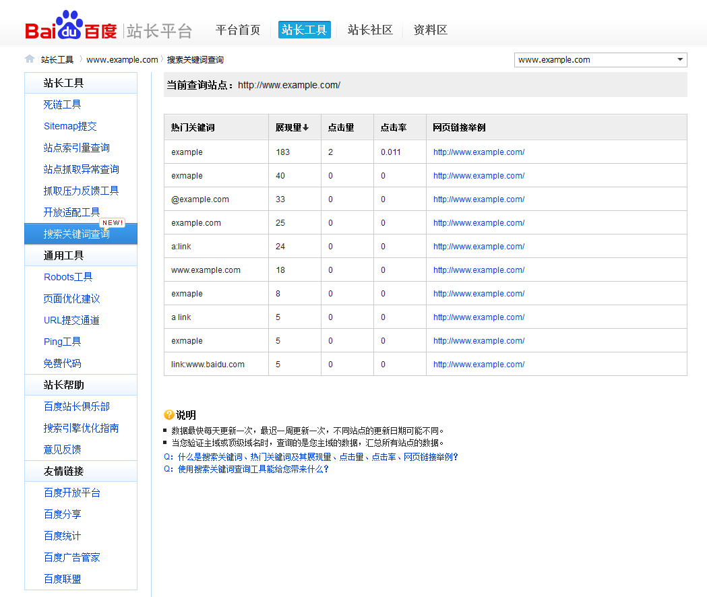This screenshot has width=707, height=597.
Task: Click the Baidu logo
Action: [x=71, y=27]
